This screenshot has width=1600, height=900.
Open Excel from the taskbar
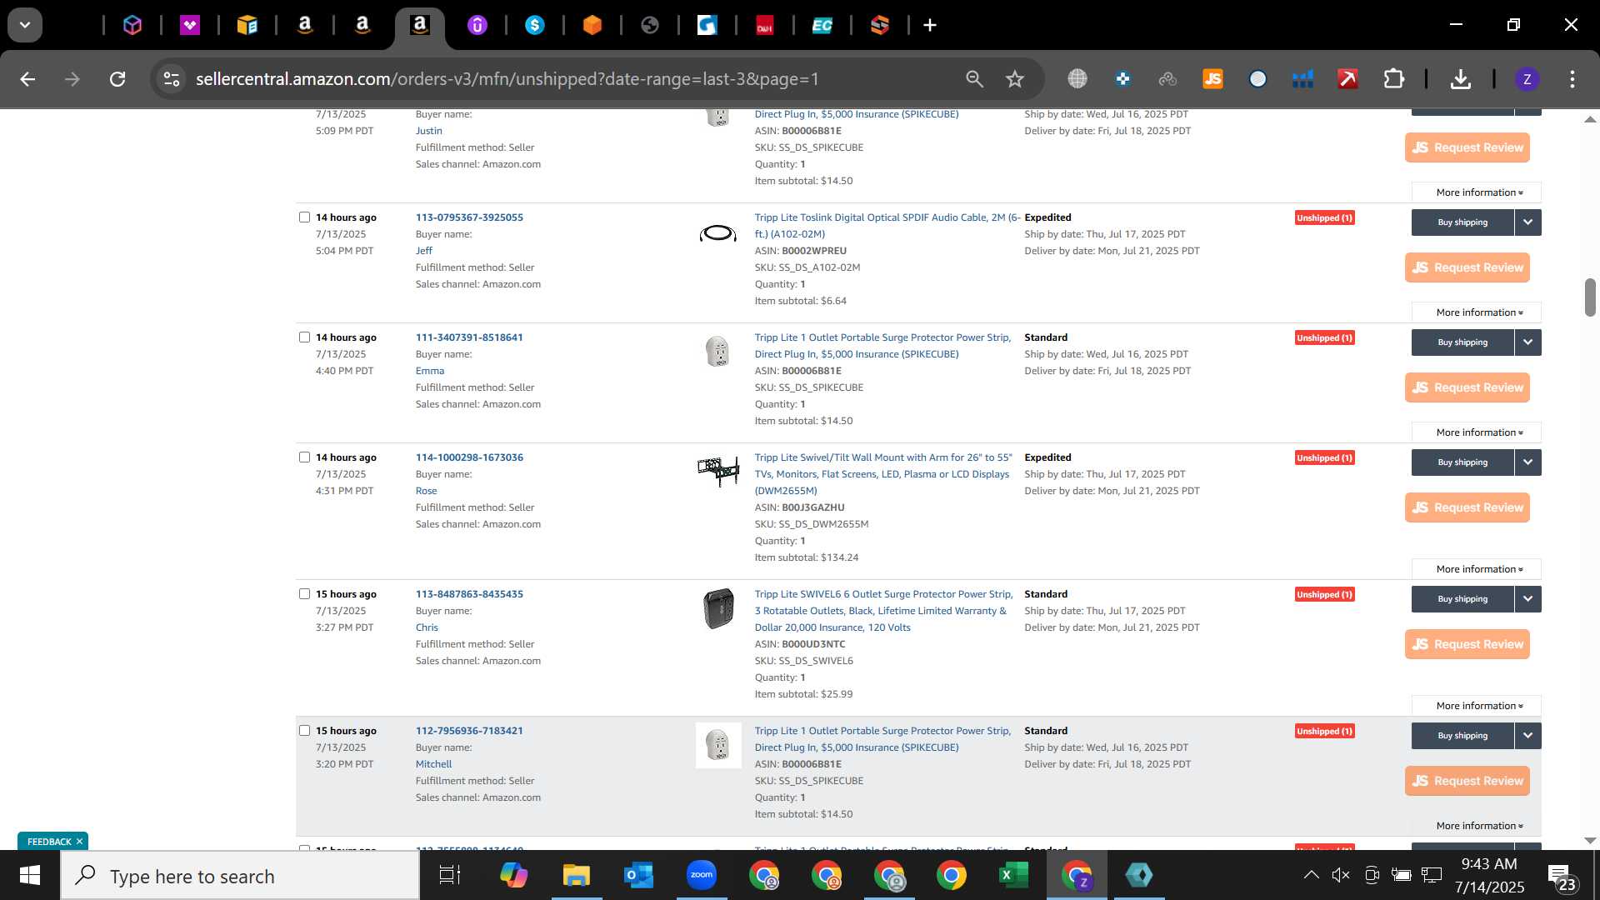(1013, 876)
